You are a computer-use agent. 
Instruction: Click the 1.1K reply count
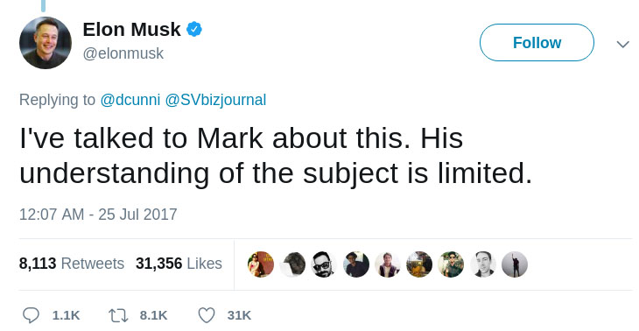(x=66, y=315)
